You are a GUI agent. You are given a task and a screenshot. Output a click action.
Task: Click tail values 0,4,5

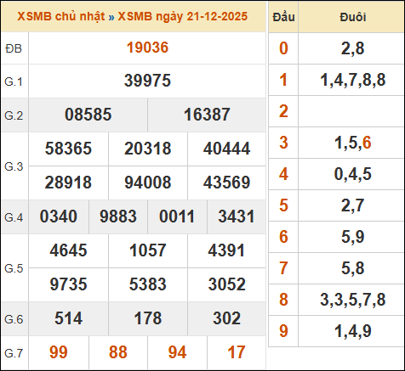[x=353, y=174]
